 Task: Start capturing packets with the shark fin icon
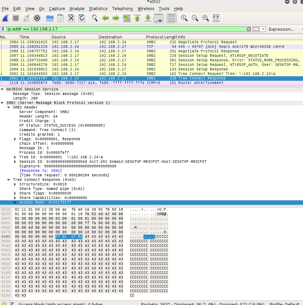(x=5, y=18)
